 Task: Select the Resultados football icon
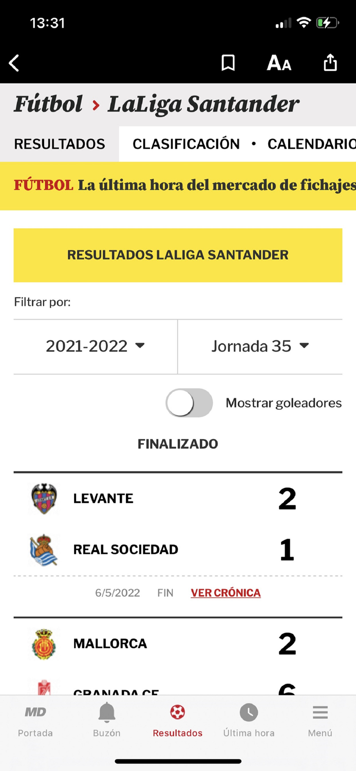tap(177, 713)
